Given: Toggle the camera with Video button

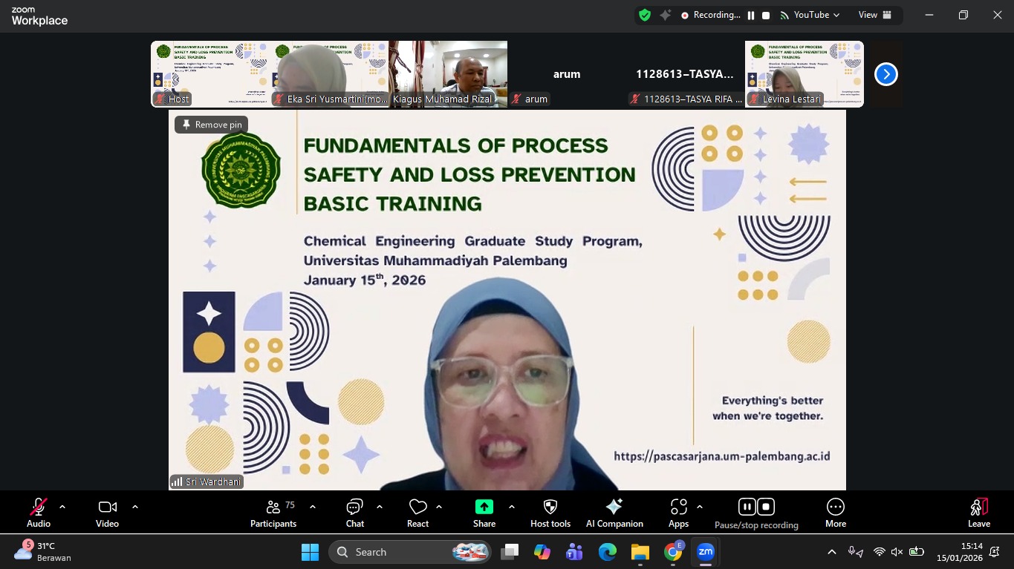Looking at the screenshot, I should (107, 513).
